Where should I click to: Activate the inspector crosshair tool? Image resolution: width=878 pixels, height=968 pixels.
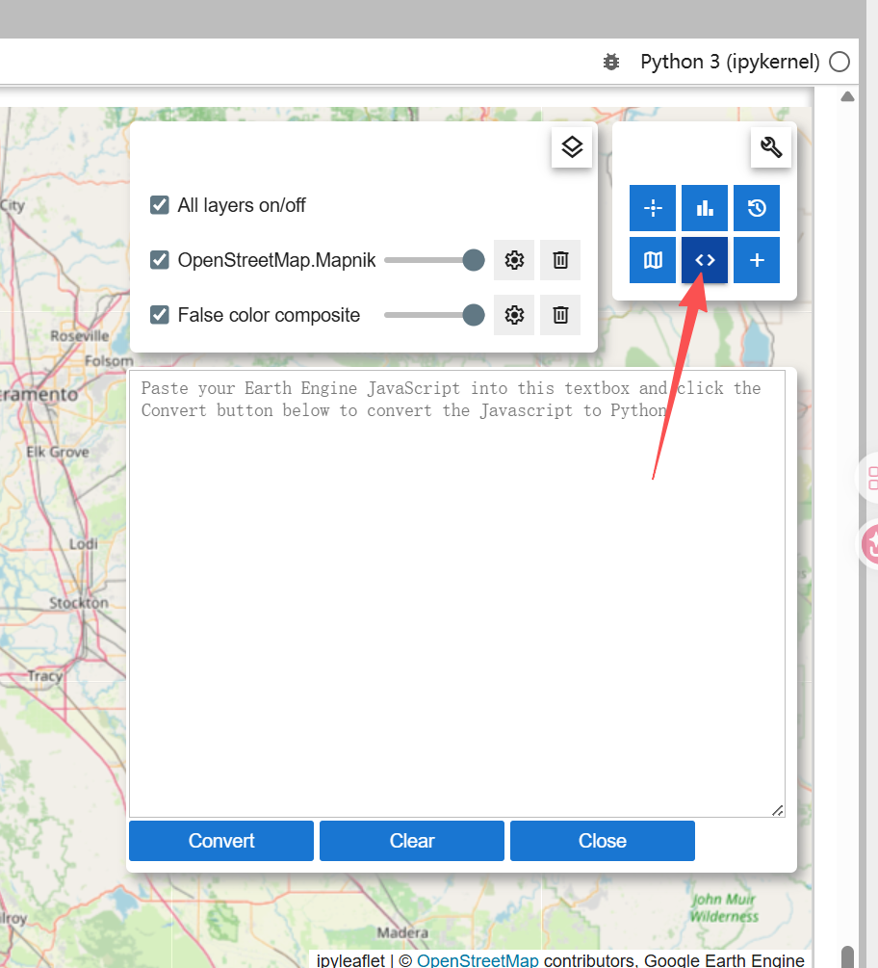coord(653,208)
